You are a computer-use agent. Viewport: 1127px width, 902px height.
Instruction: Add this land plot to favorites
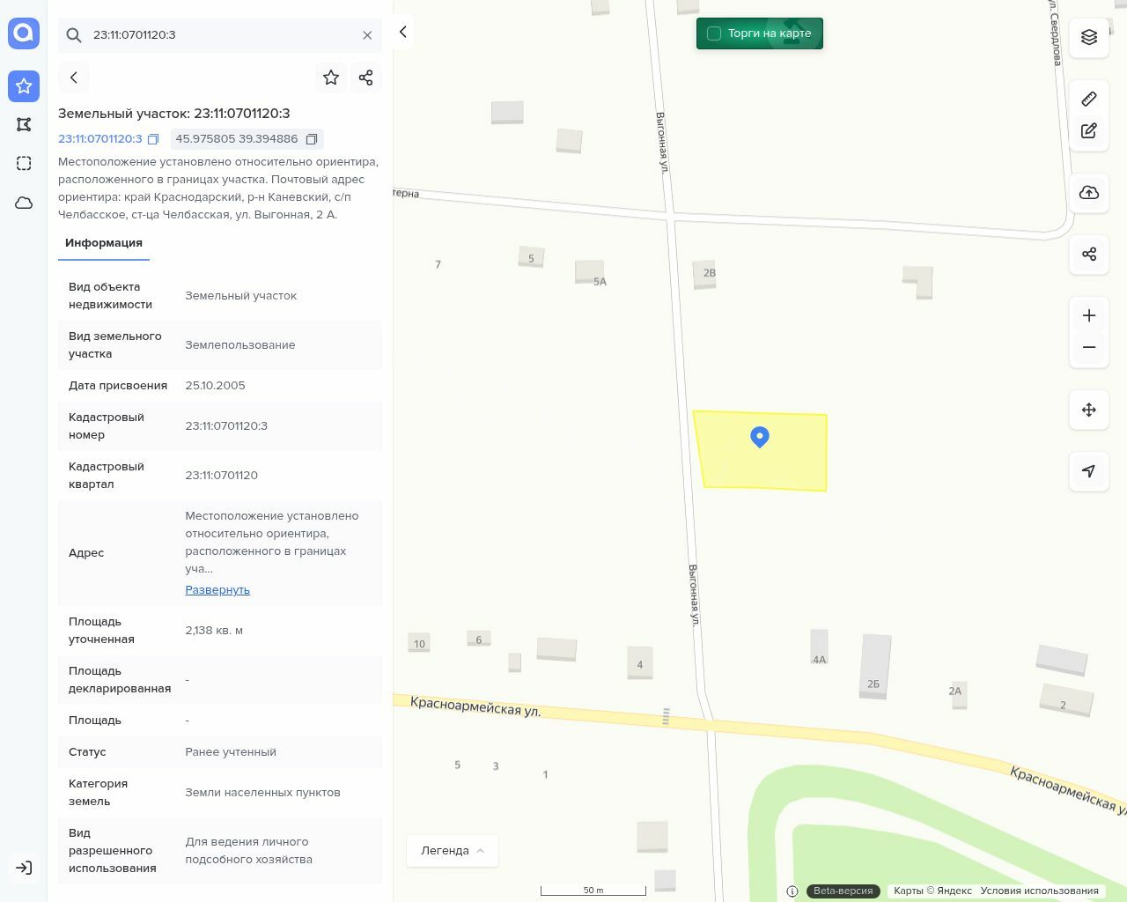click(331, 78)
